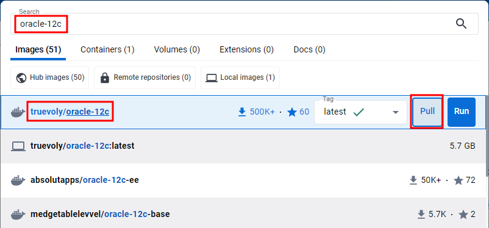
Task: Run the truevoly/oracle-12c image
Action: (x=462, y=112)
